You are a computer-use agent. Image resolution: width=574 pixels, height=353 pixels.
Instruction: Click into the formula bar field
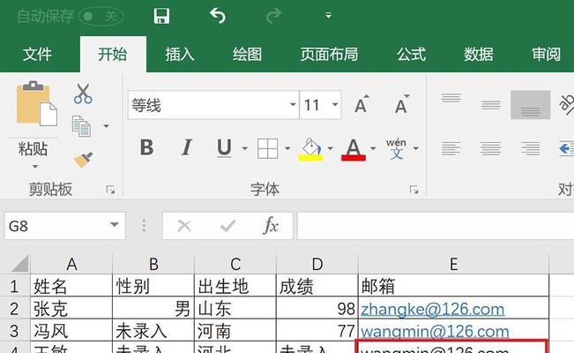(x=436, y=226)
